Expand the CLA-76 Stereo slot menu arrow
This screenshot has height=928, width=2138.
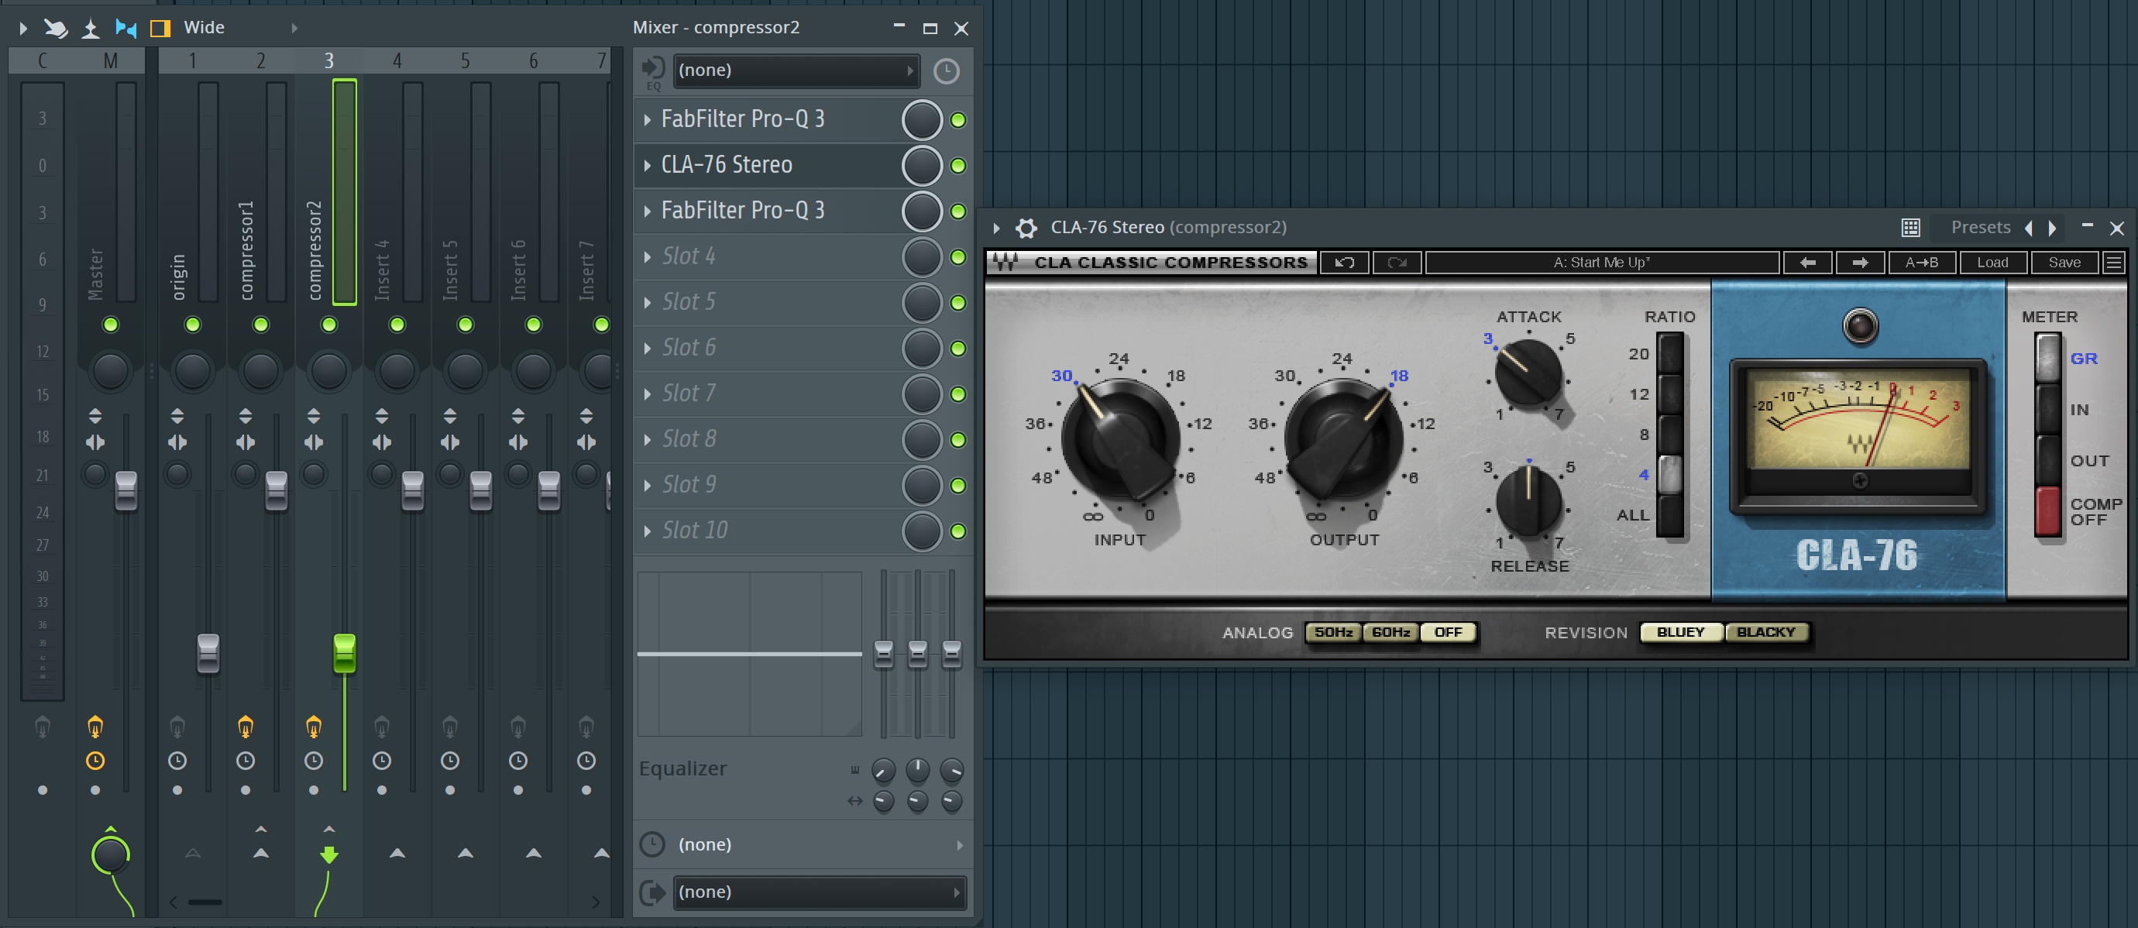pyautogui.click(x=648, y=165)
